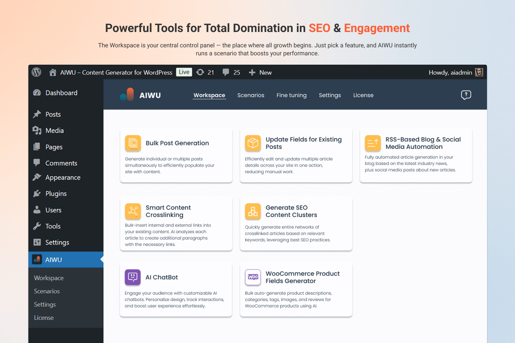Click the AI ChatBot purple icon
The image size is (515, 343).
pyautogui.click(x=133, y=277)
